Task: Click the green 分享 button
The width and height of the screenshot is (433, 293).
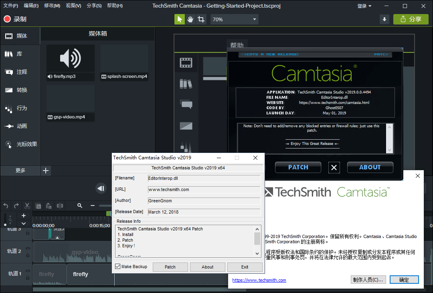Action: [x=411, y=19]
